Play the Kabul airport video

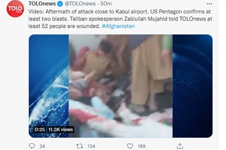coord(120,86)
